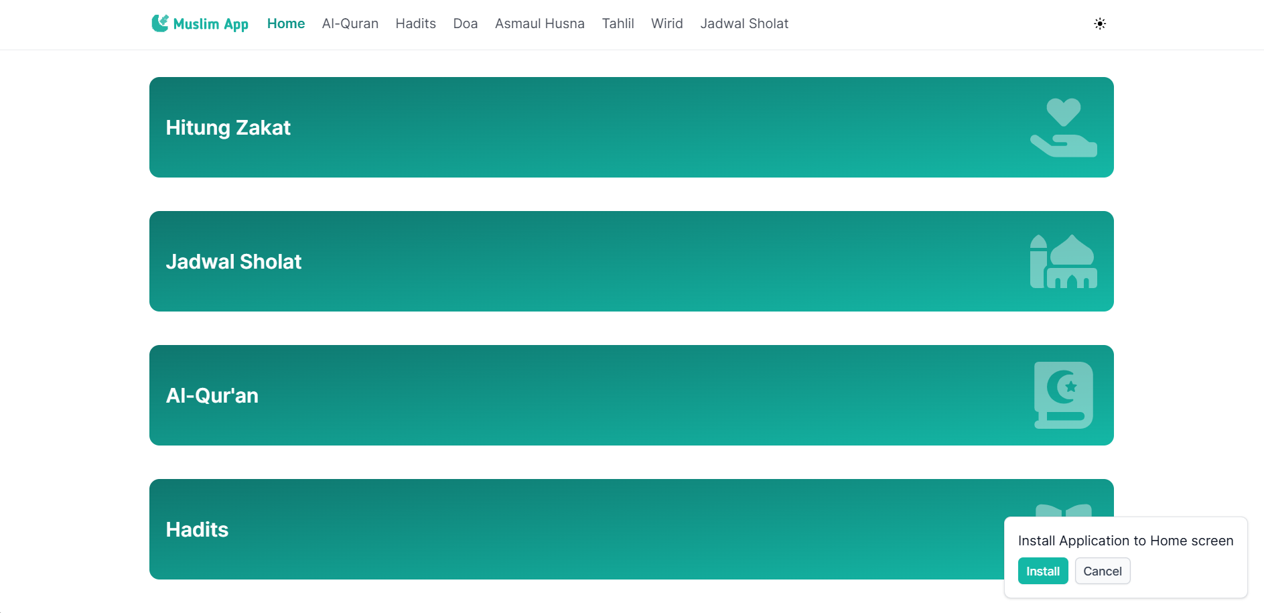Click the mosque icon on Jadwal Sholat card

point(1064,261)
